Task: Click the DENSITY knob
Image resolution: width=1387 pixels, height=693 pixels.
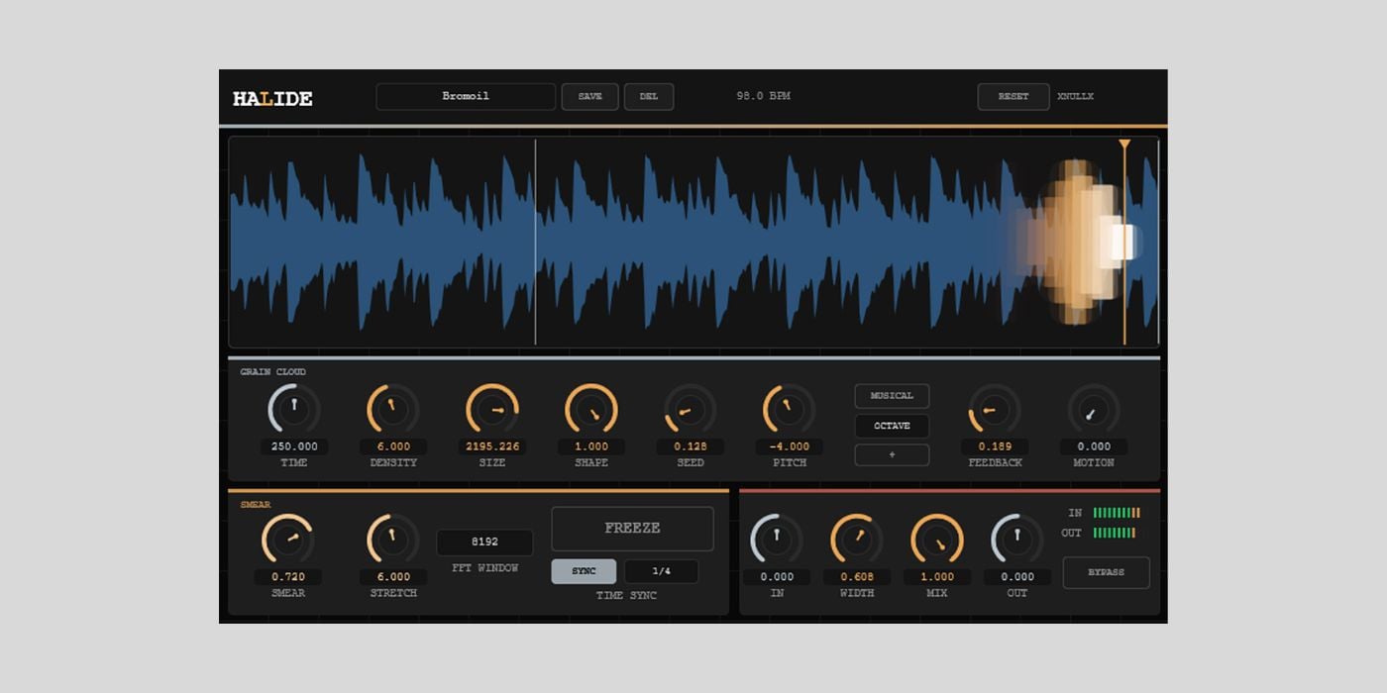Action: [x=393, y=409]
